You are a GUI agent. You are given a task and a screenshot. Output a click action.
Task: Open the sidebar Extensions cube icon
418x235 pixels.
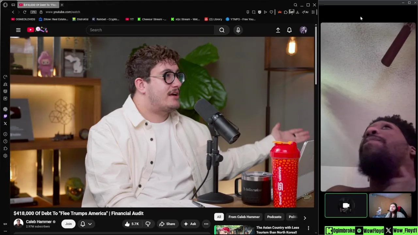coord(5,149)
